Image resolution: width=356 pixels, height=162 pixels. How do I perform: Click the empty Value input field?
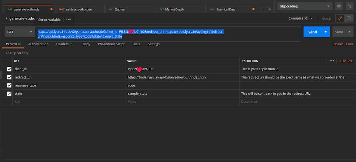183,102
